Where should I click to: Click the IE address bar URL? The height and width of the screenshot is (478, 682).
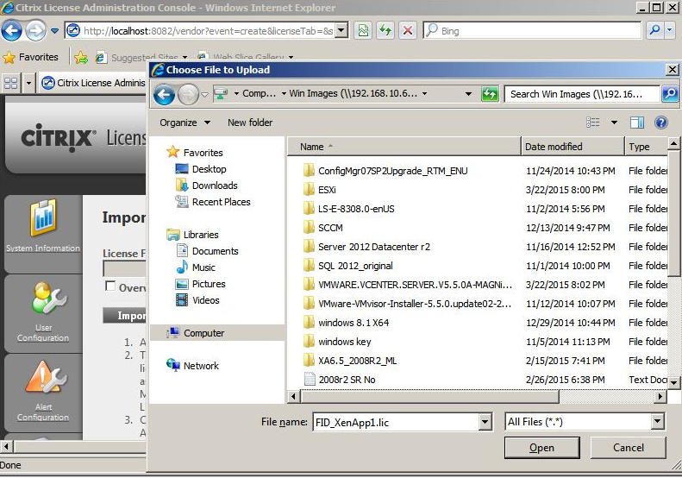click(x=209, y=31)
